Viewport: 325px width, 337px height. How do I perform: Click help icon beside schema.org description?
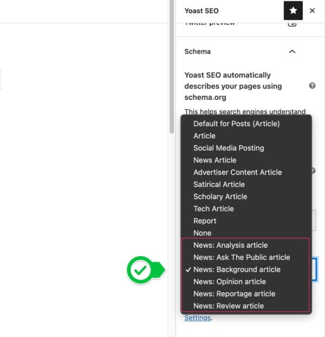[312, 86]
